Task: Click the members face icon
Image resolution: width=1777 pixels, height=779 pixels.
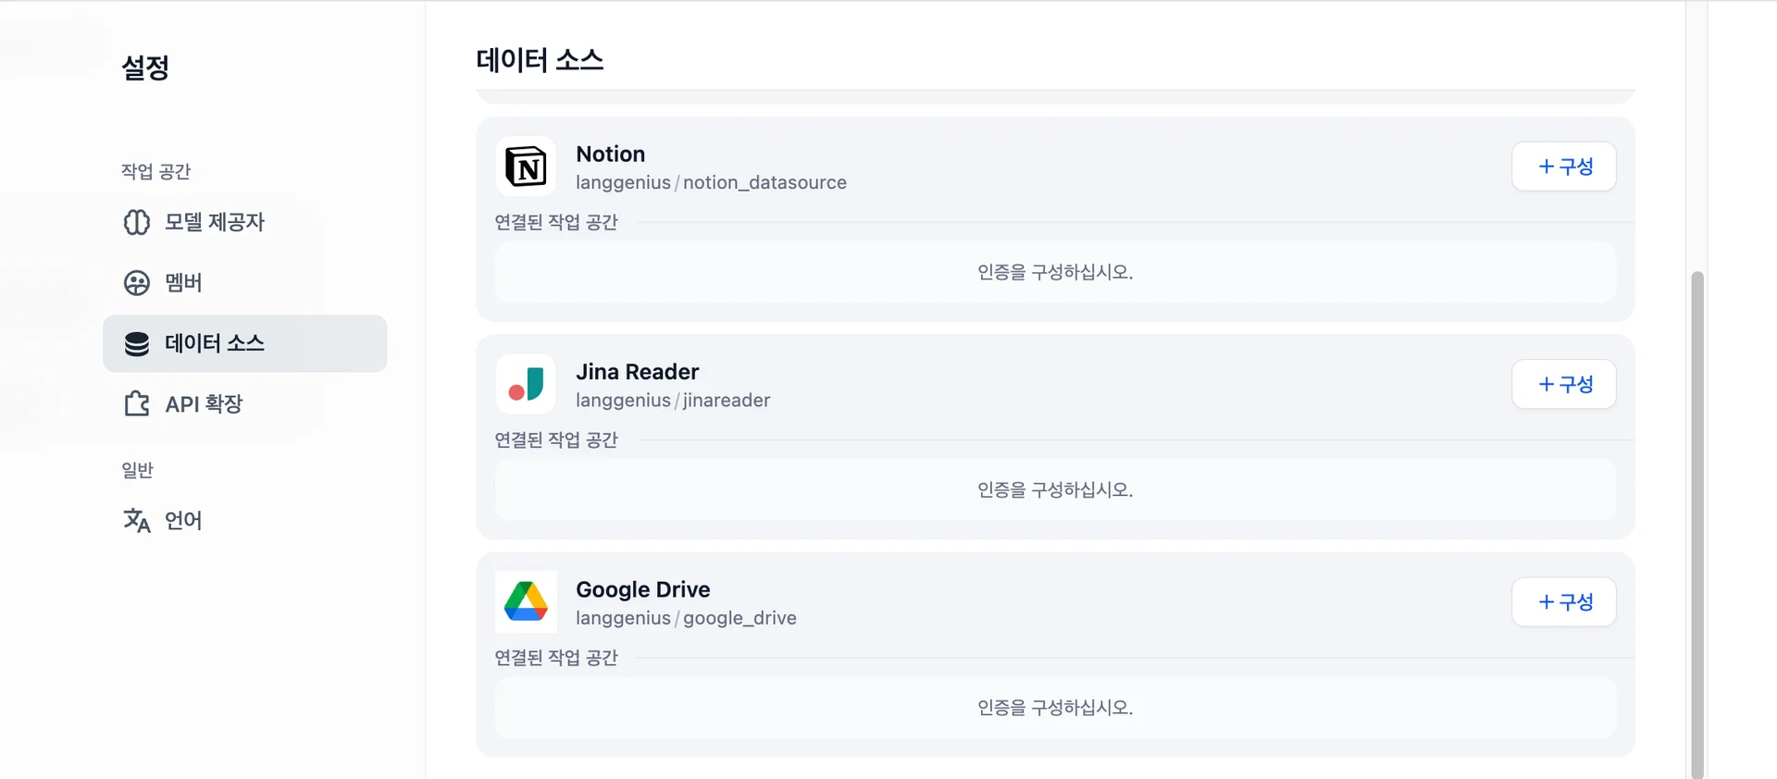Action: [137, 283]
